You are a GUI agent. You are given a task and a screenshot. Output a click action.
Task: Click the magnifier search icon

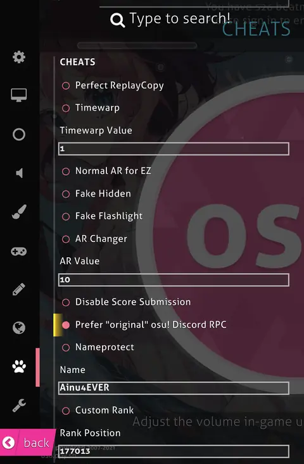click(117, 20)
